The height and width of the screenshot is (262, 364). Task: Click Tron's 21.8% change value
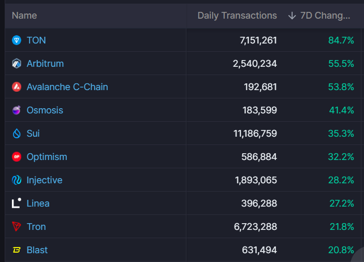click(x=342, y=227)
